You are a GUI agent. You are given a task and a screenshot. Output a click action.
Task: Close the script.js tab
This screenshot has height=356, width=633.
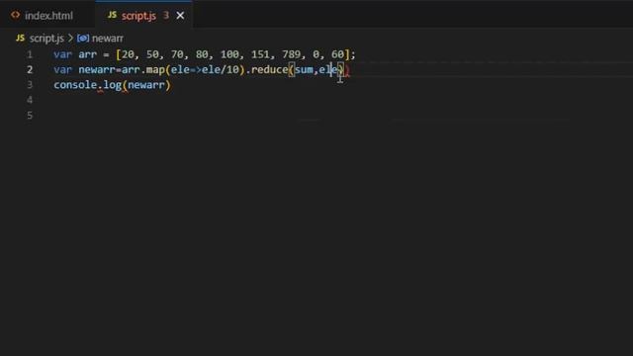pyautogui.click(x=180, y=16)
